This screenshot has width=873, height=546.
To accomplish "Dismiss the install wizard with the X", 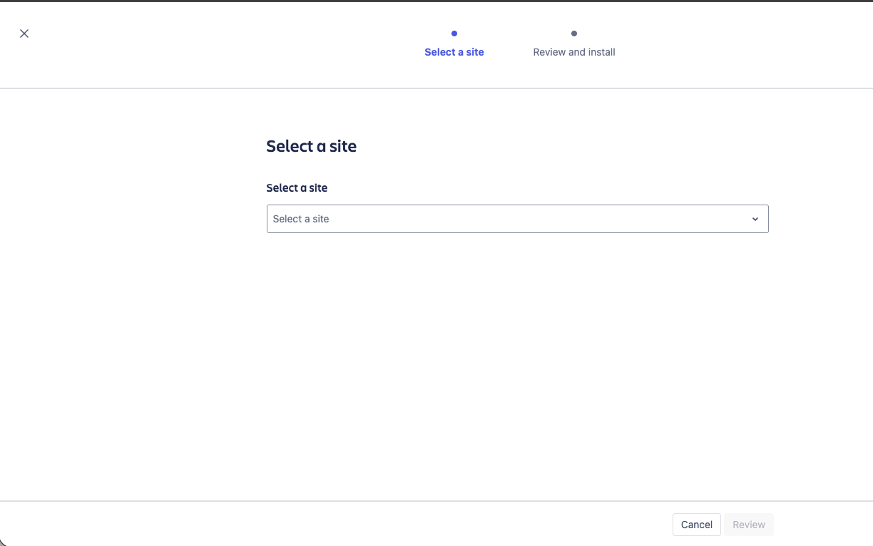I will tap(24, 34).
